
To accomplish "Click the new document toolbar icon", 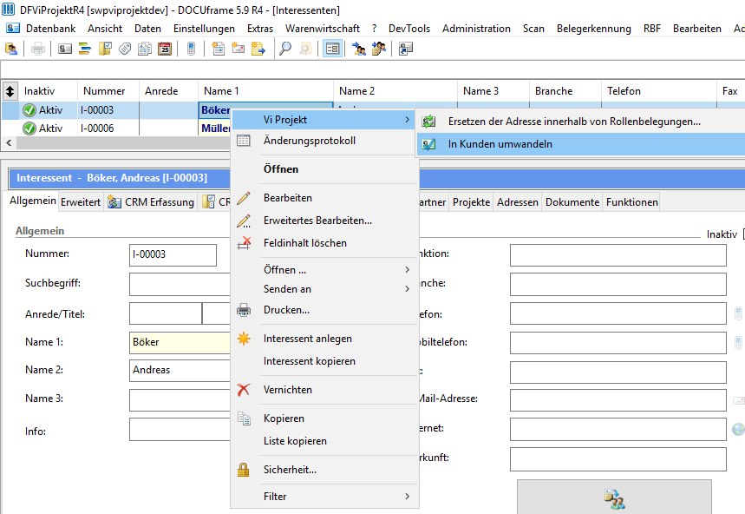I will click(x=218, y=49).
